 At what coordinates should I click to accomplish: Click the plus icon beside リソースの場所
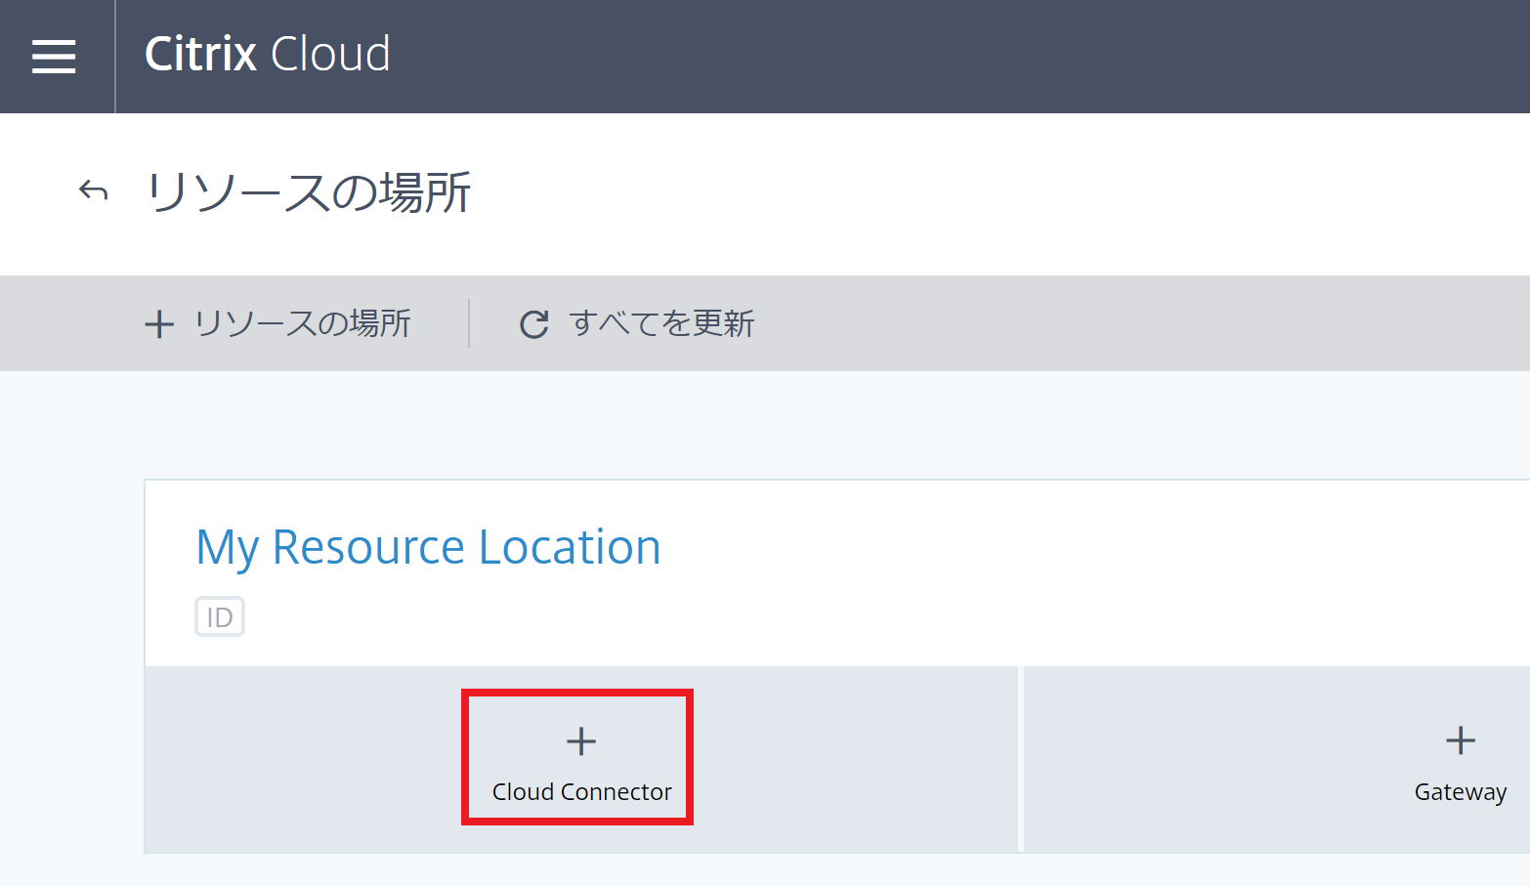[159, 323]
